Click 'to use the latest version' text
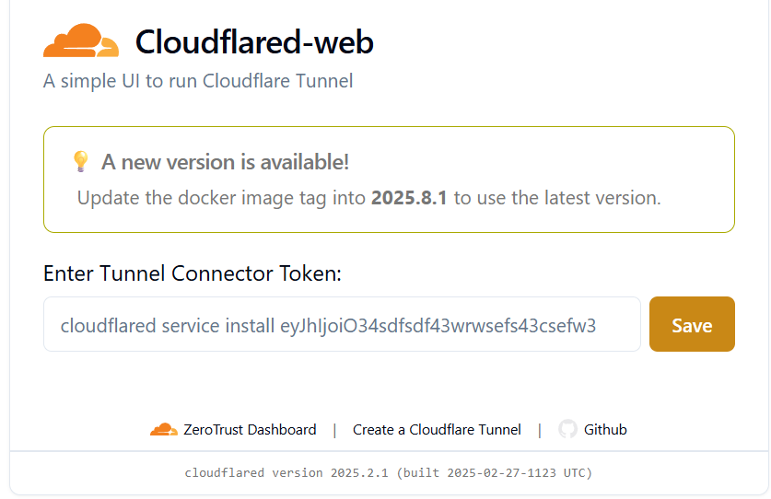 pos(557,198)
